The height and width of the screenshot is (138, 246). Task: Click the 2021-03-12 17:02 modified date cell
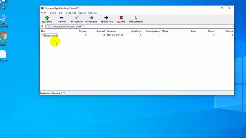point(115,35)
